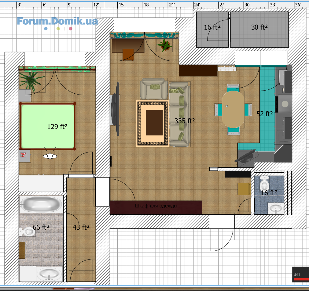Select the round stove burner in kitchen
309x291 pixels.
click(285, 104)
